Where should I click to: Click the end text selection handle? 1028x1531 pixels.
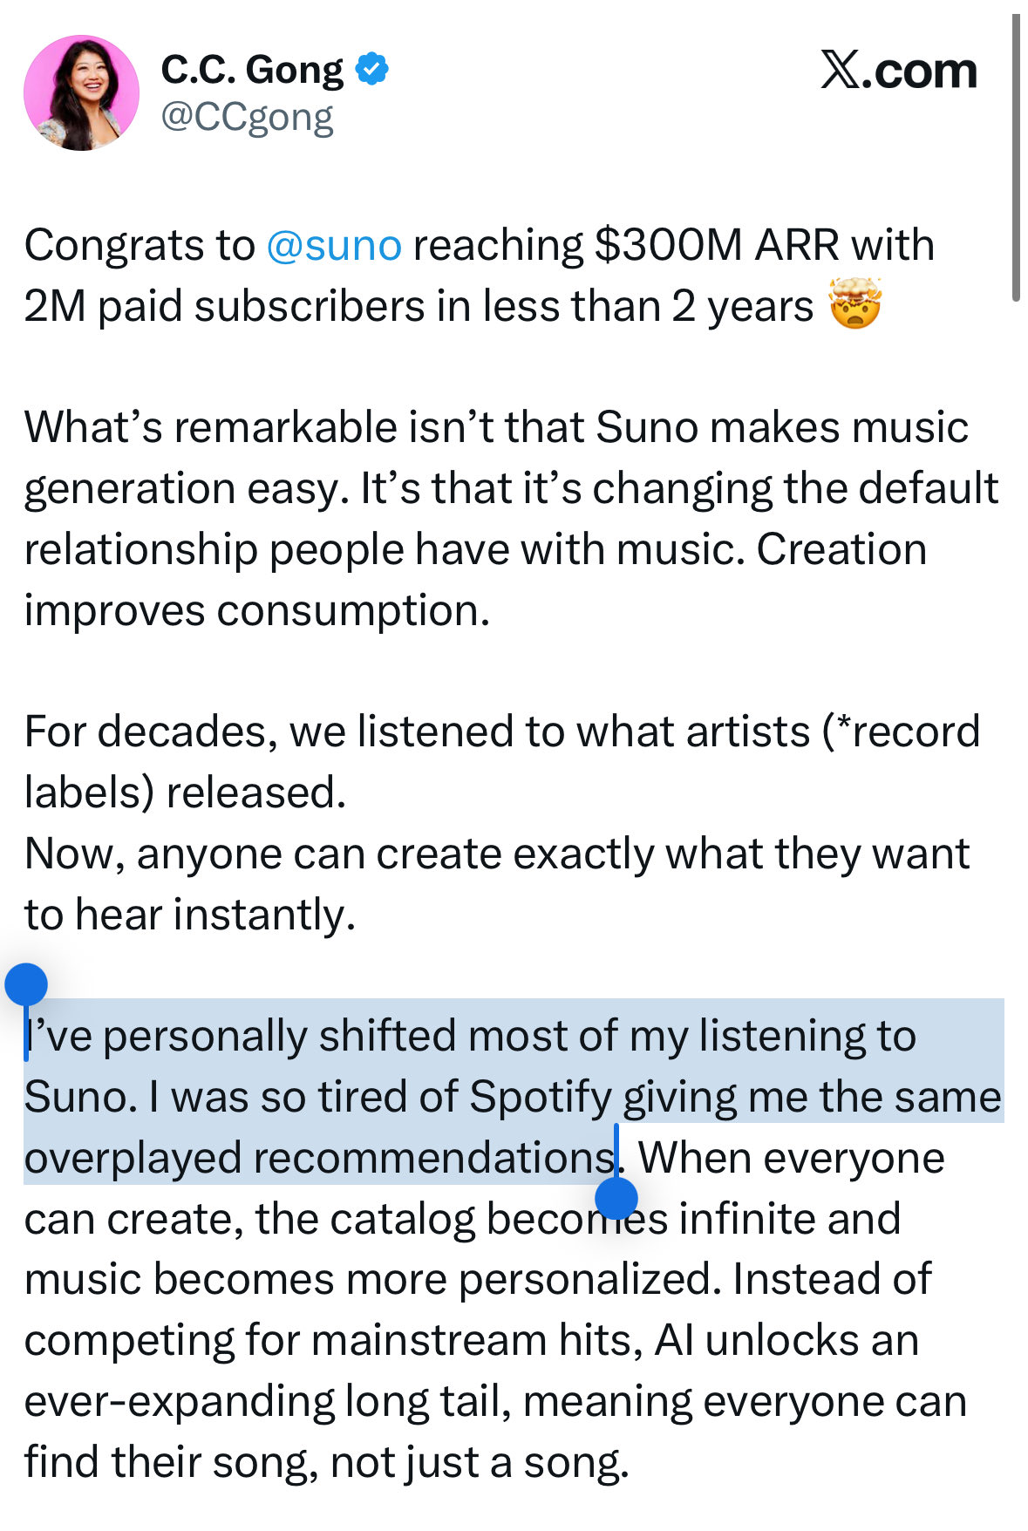[x=616, y=1198]
